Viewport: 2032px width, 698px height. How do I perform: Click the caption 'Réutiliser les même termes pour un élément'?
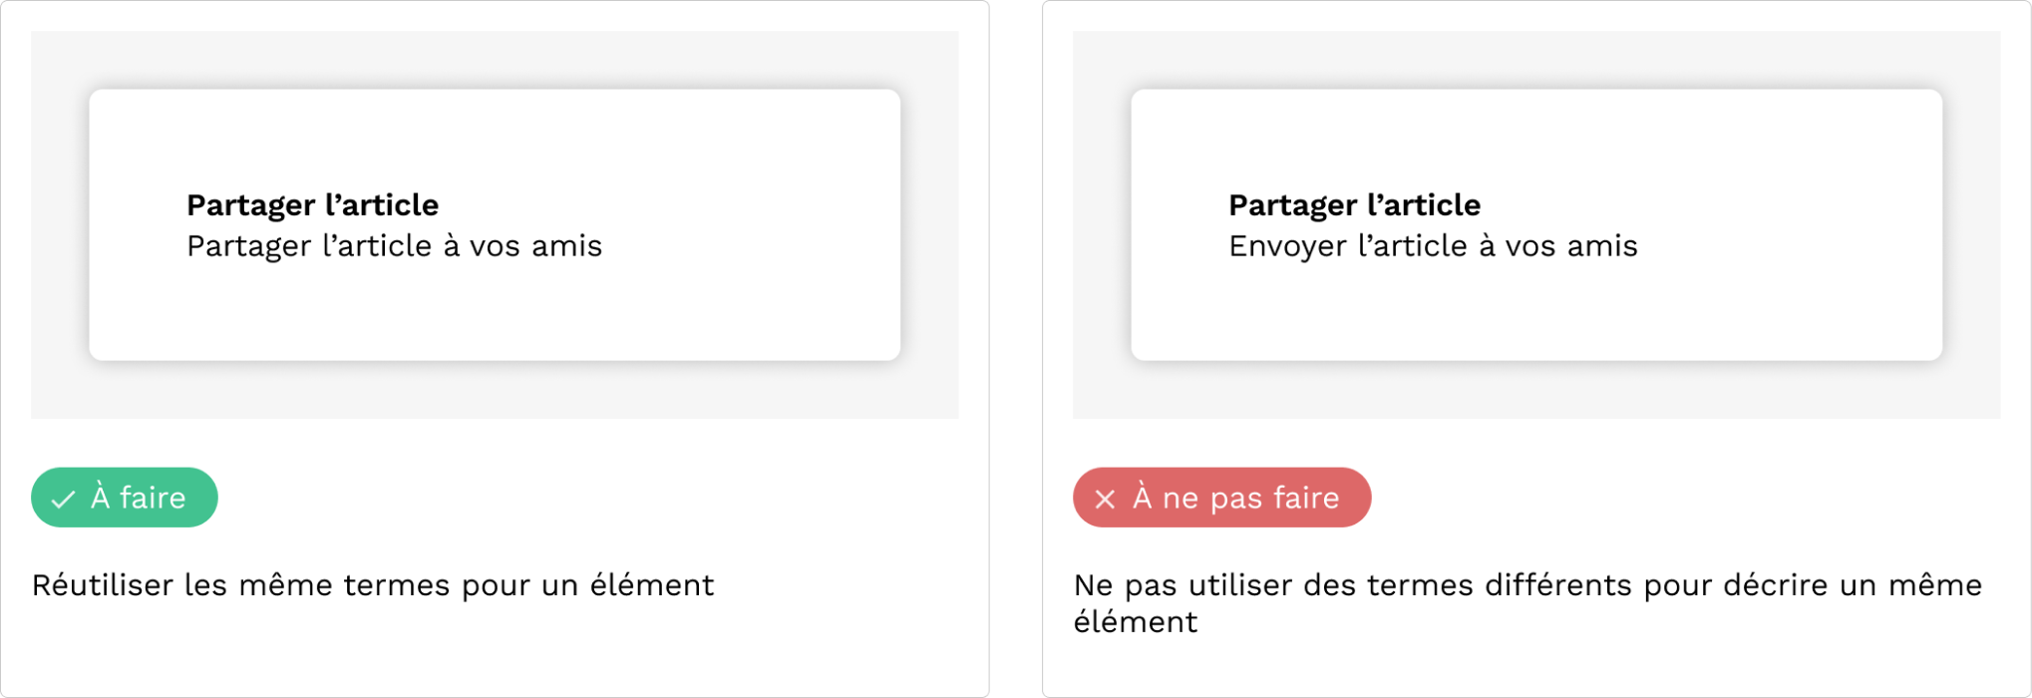(x=373, y=585)
